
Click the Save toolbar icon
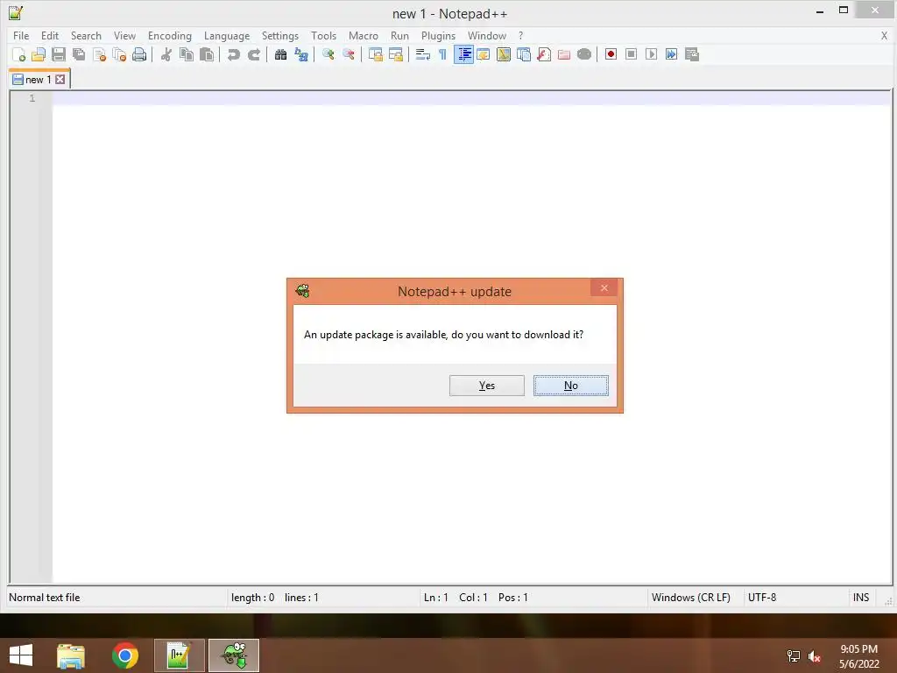pyautogui.click(x=59, y=54)
